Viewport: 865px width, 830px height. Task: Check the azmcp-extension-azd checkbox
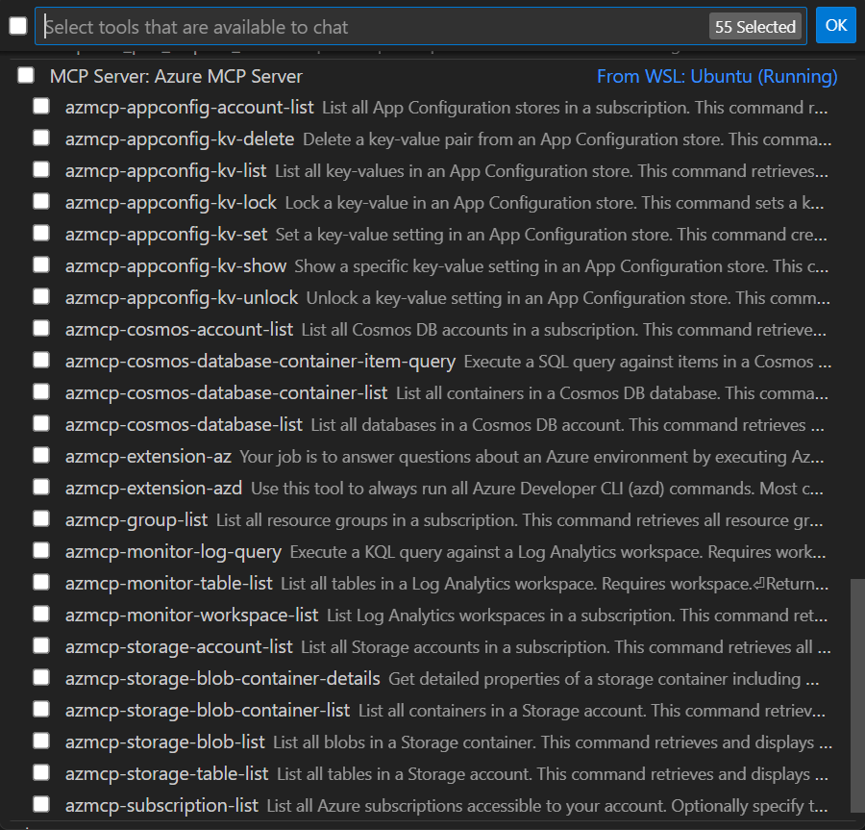click(x=41, y=487)
